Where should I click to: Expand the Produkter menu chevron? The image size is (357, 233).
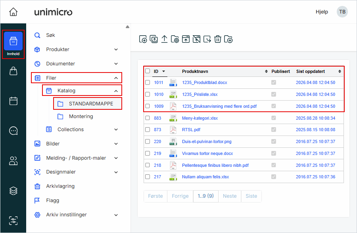click(116, 50)
